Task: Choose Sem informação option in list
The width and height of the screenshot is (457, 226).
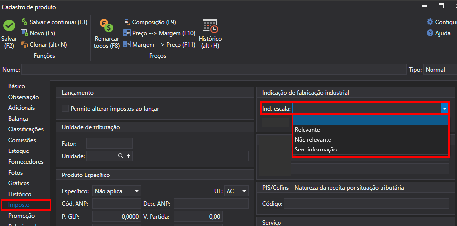Action: [315, 150]
